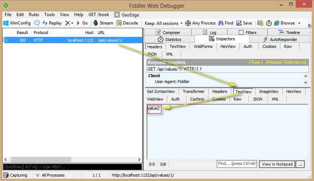The height and width of the screenshot is (181, 314).
Task: Click the Go resume button
Action: 82,23
